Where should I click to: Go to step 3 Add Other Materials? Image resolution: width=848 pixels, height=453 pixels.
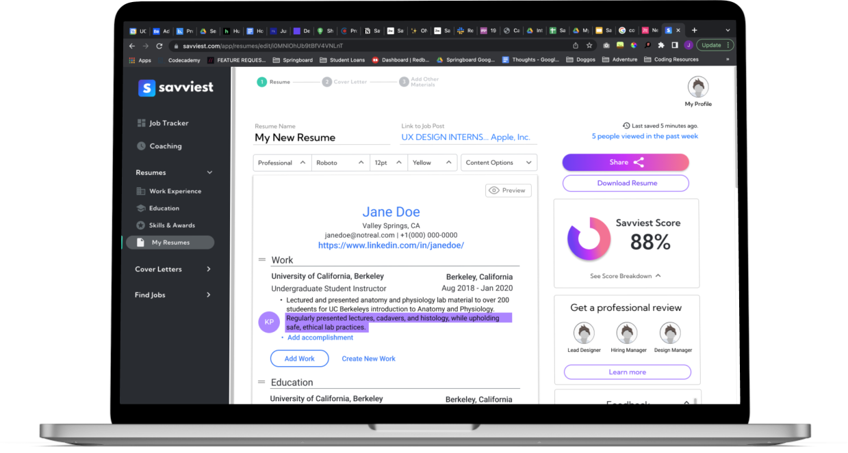(x=419, y=82)
